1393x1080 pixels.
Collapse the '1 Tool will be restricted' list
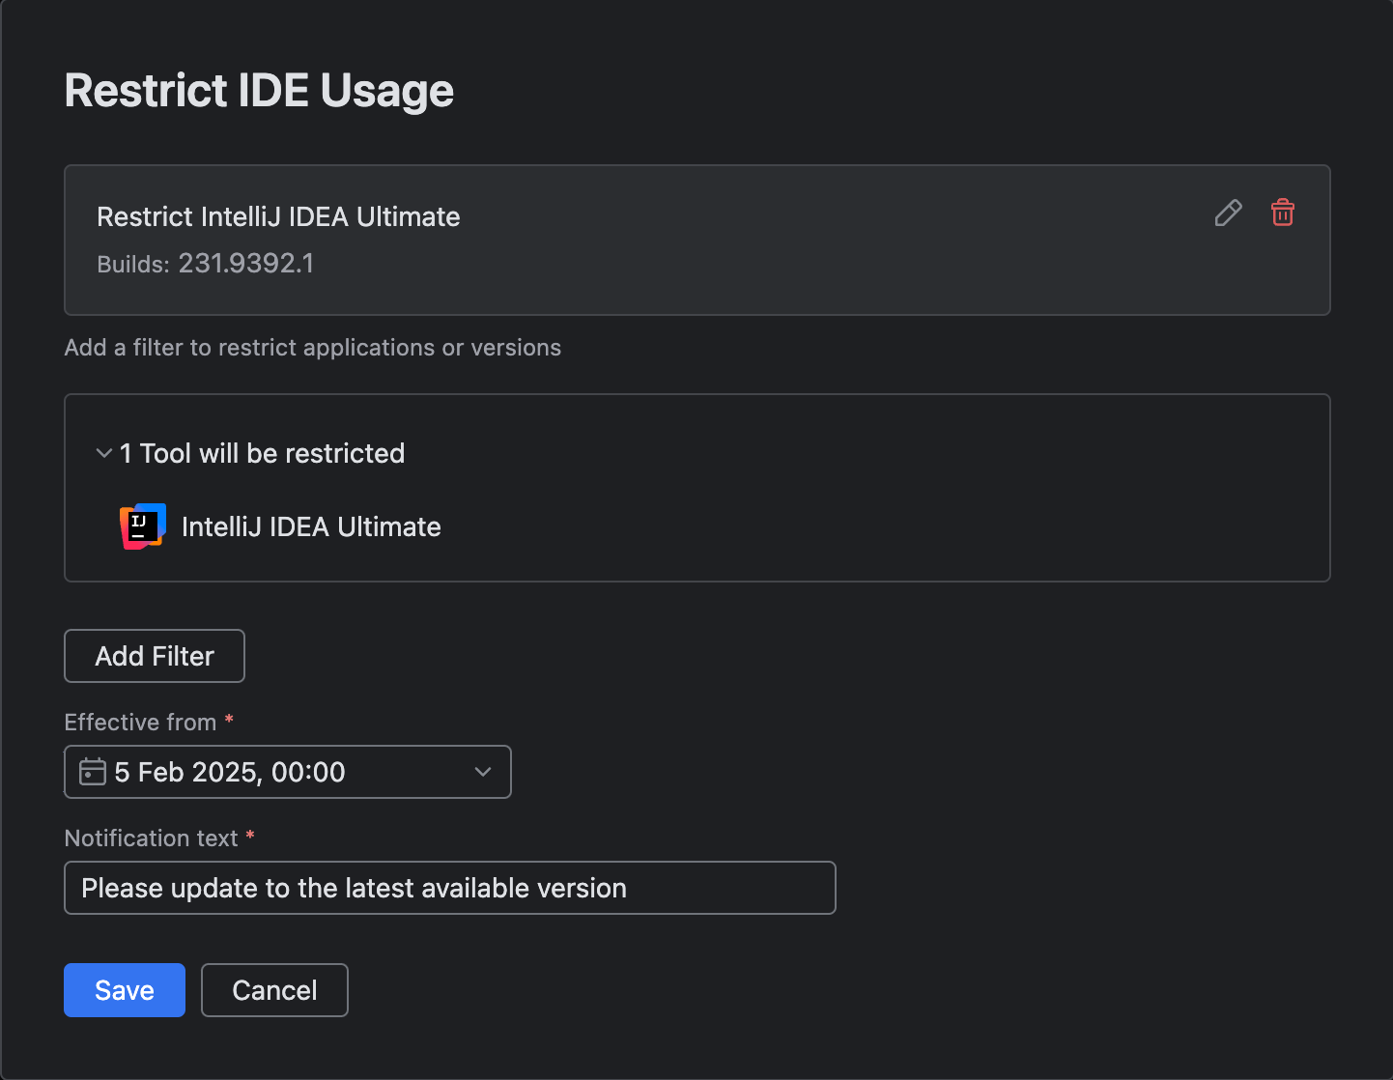click(104, 453)
